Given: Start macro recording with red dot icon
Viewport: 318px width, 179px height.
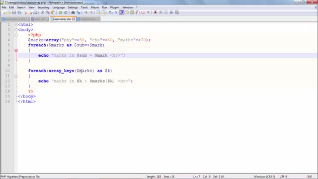Looking at the screenshot, I should (x=156, y=12).
